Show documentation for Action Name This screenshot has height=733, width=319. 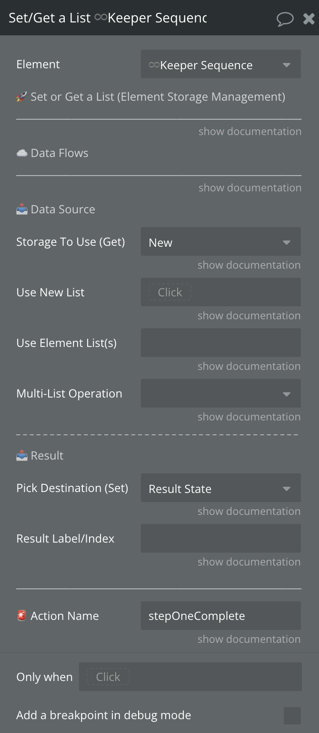(x=249, y=639)
